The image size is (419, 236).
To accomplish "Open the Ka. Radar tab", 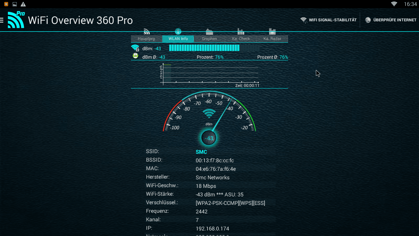I will pyautogui.click(x=272, y=39).
